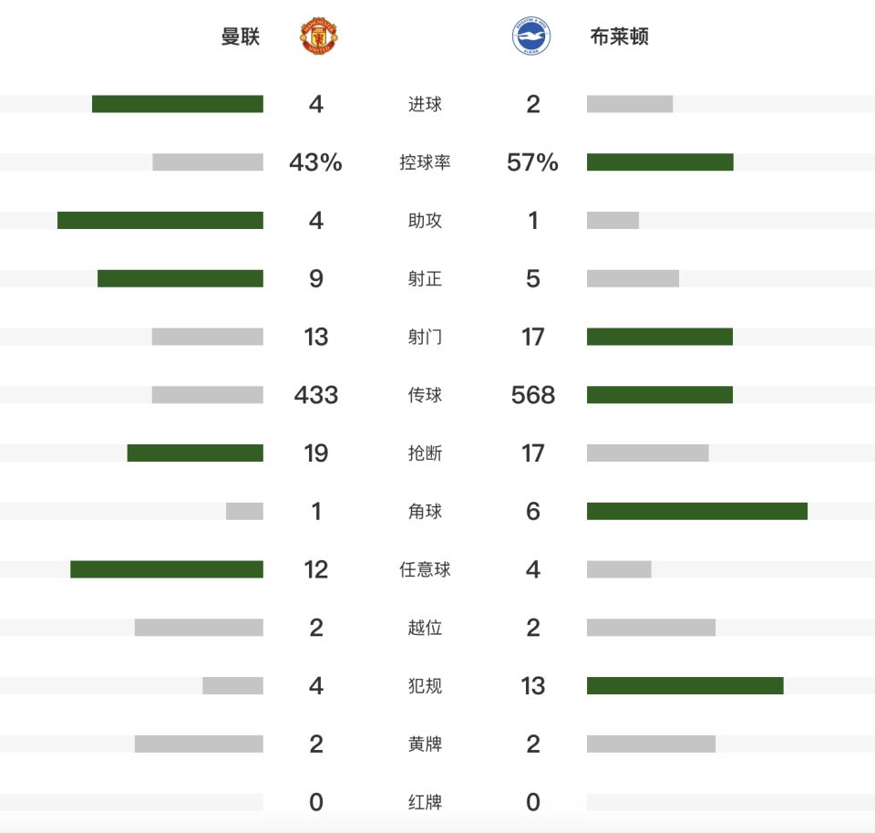Click the 射正 stat label

coord(425,279)
